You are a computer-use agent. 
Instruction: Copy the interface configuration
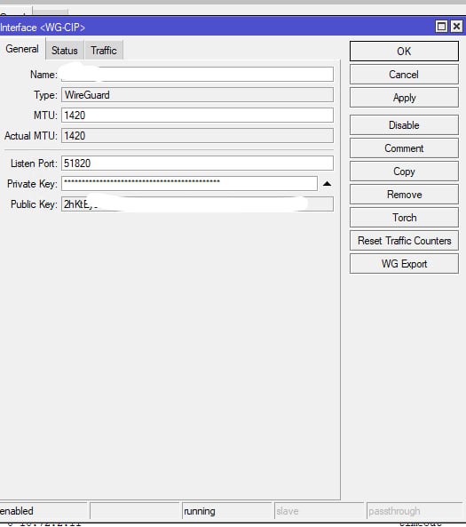pyautogui.click(x=404, y=172)
